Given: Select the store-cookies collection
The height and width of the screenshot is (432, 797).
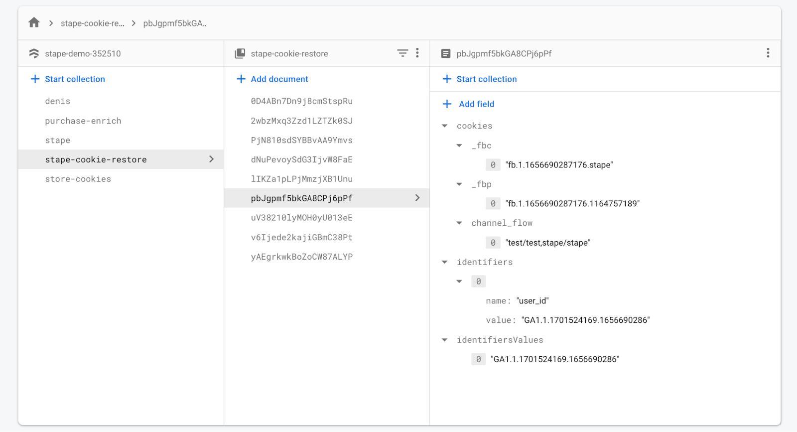Looking at the screenshot, I should (78, 179).
